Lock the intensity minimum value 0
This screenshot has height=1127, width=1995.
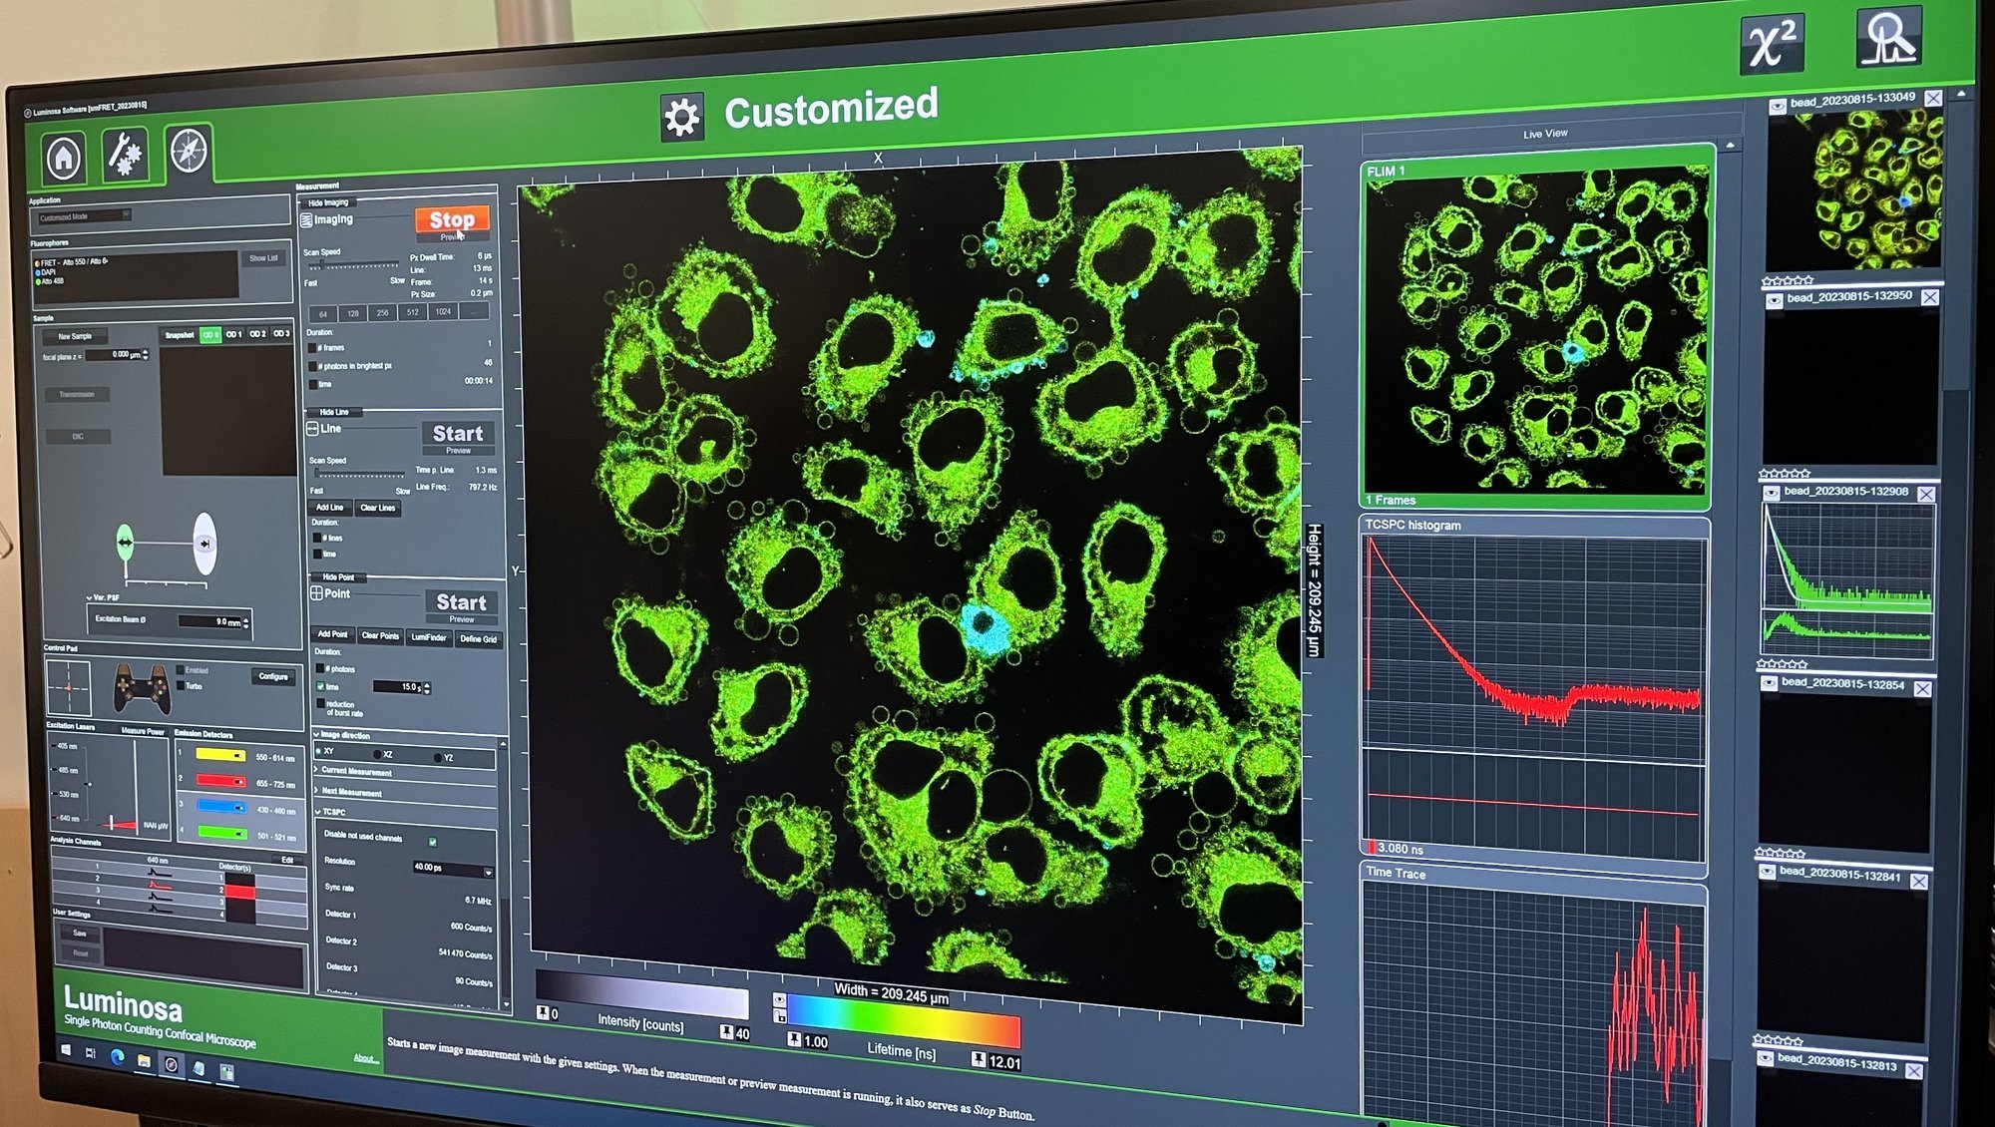point(543,1013)
